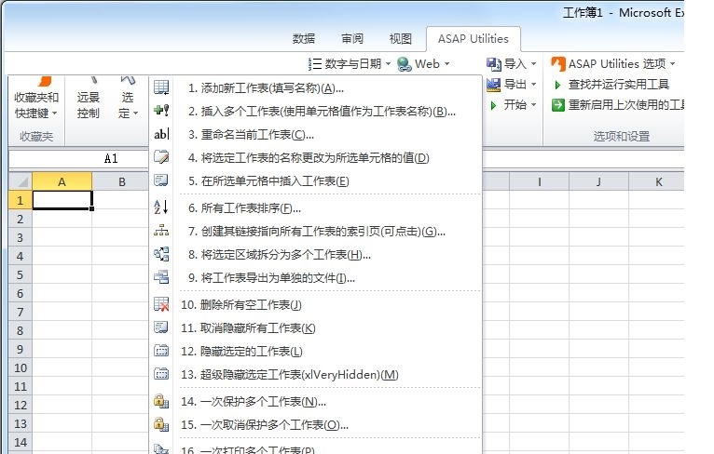Expand the Web dropdown arrow
Image resolution: width=714 pixels, height=454 pixels.
pos(446,64)
